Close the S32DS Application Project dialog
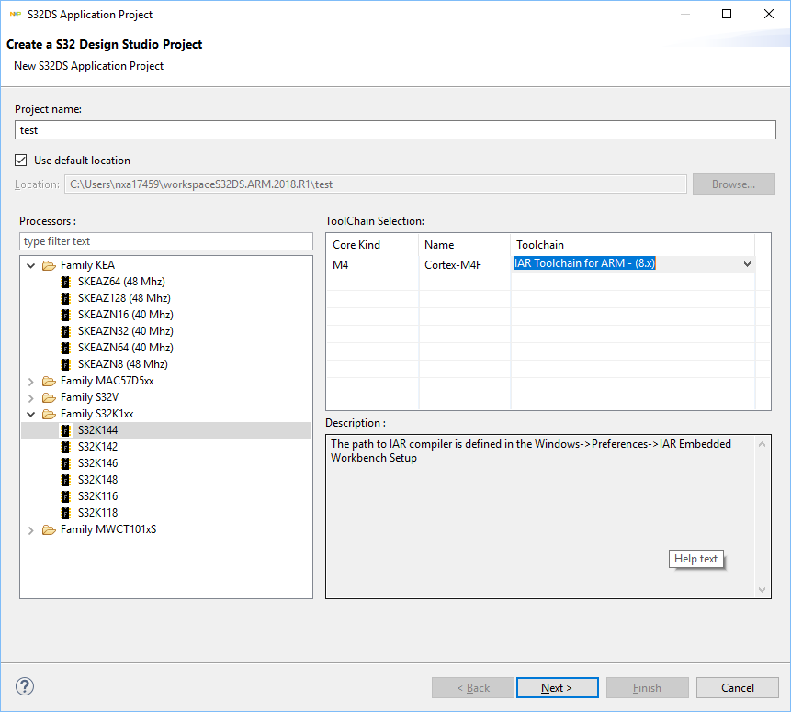 click(x=769, y=14)
